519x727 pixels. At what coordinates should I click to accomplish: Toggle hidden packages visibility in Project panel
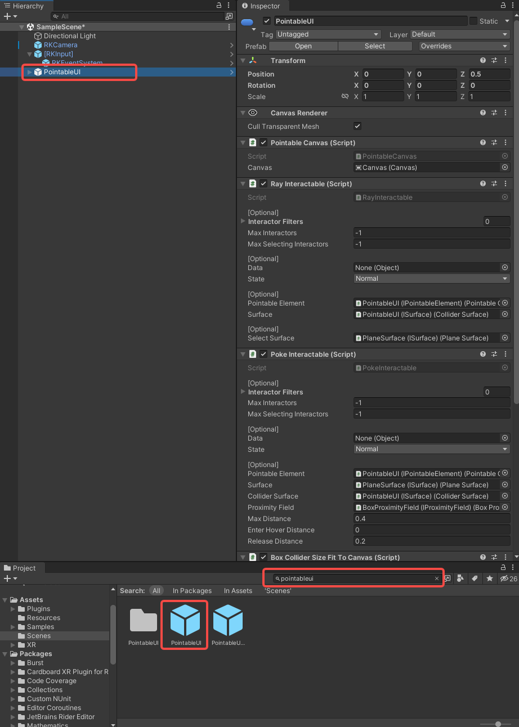508,578
